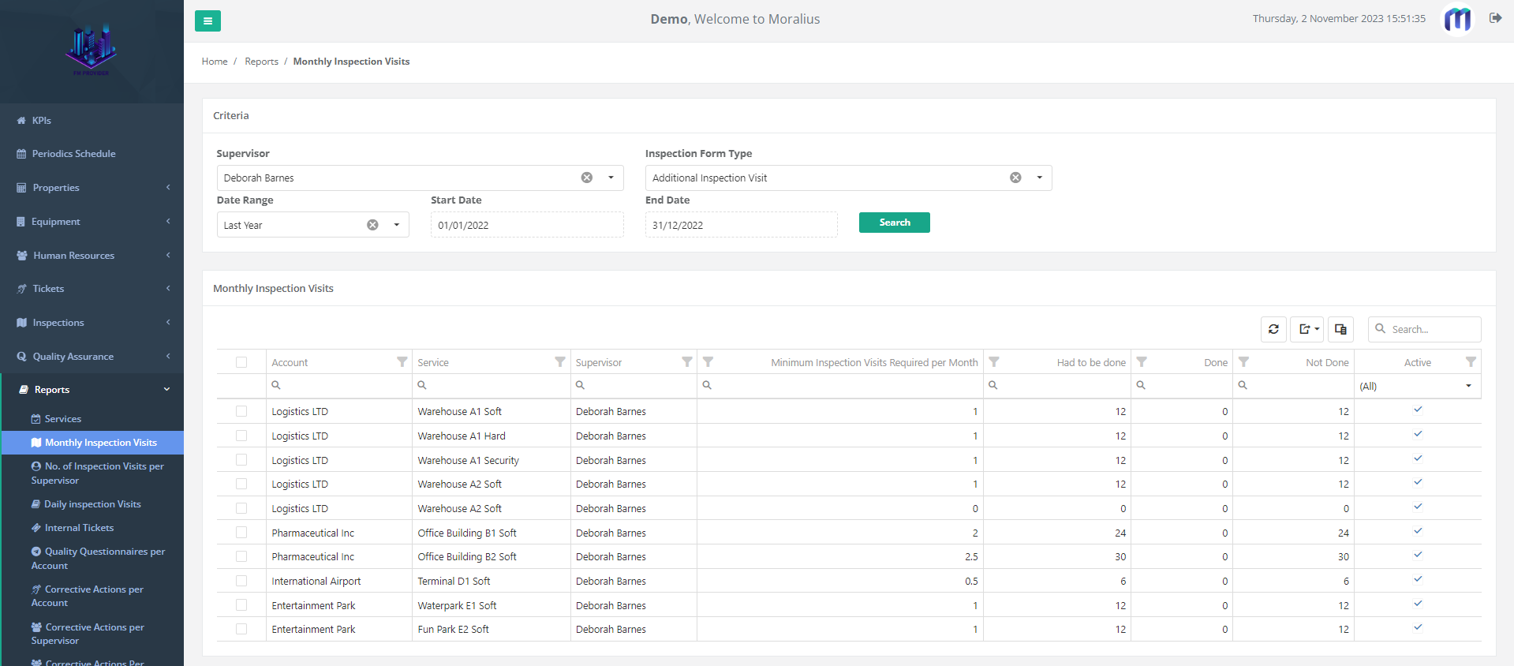
Task: Click the FM Provider logo in sidebar
Action: (x=92, y=51)
